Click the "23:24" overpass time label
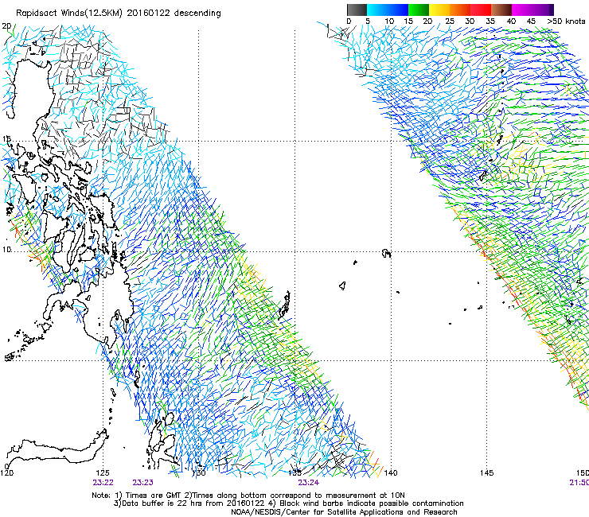Screen dimensions: 589x517 [308, 483]
